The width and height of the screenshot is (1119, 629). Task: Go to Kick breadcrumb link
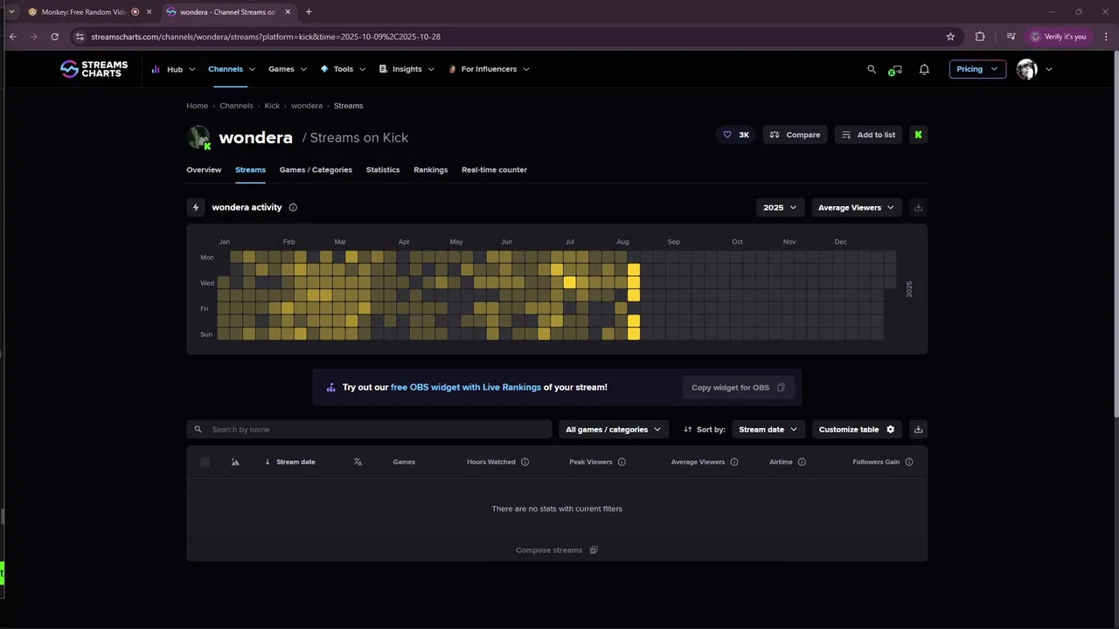(272, 106)
